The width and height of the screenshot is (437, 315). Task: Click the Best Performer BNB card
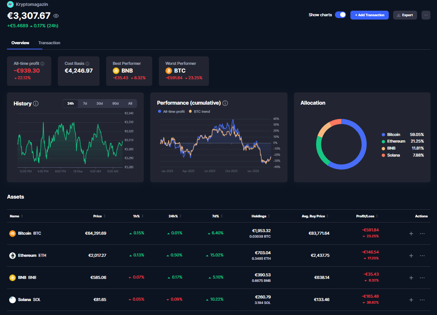129,71
